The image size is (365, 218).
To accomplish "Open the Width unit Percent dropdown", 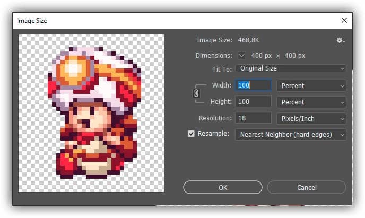I will click(x=311, y=86).
